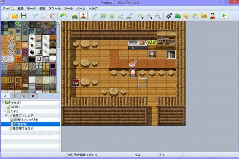
Task: Open the Database gear icon
Action: [169, 16]
